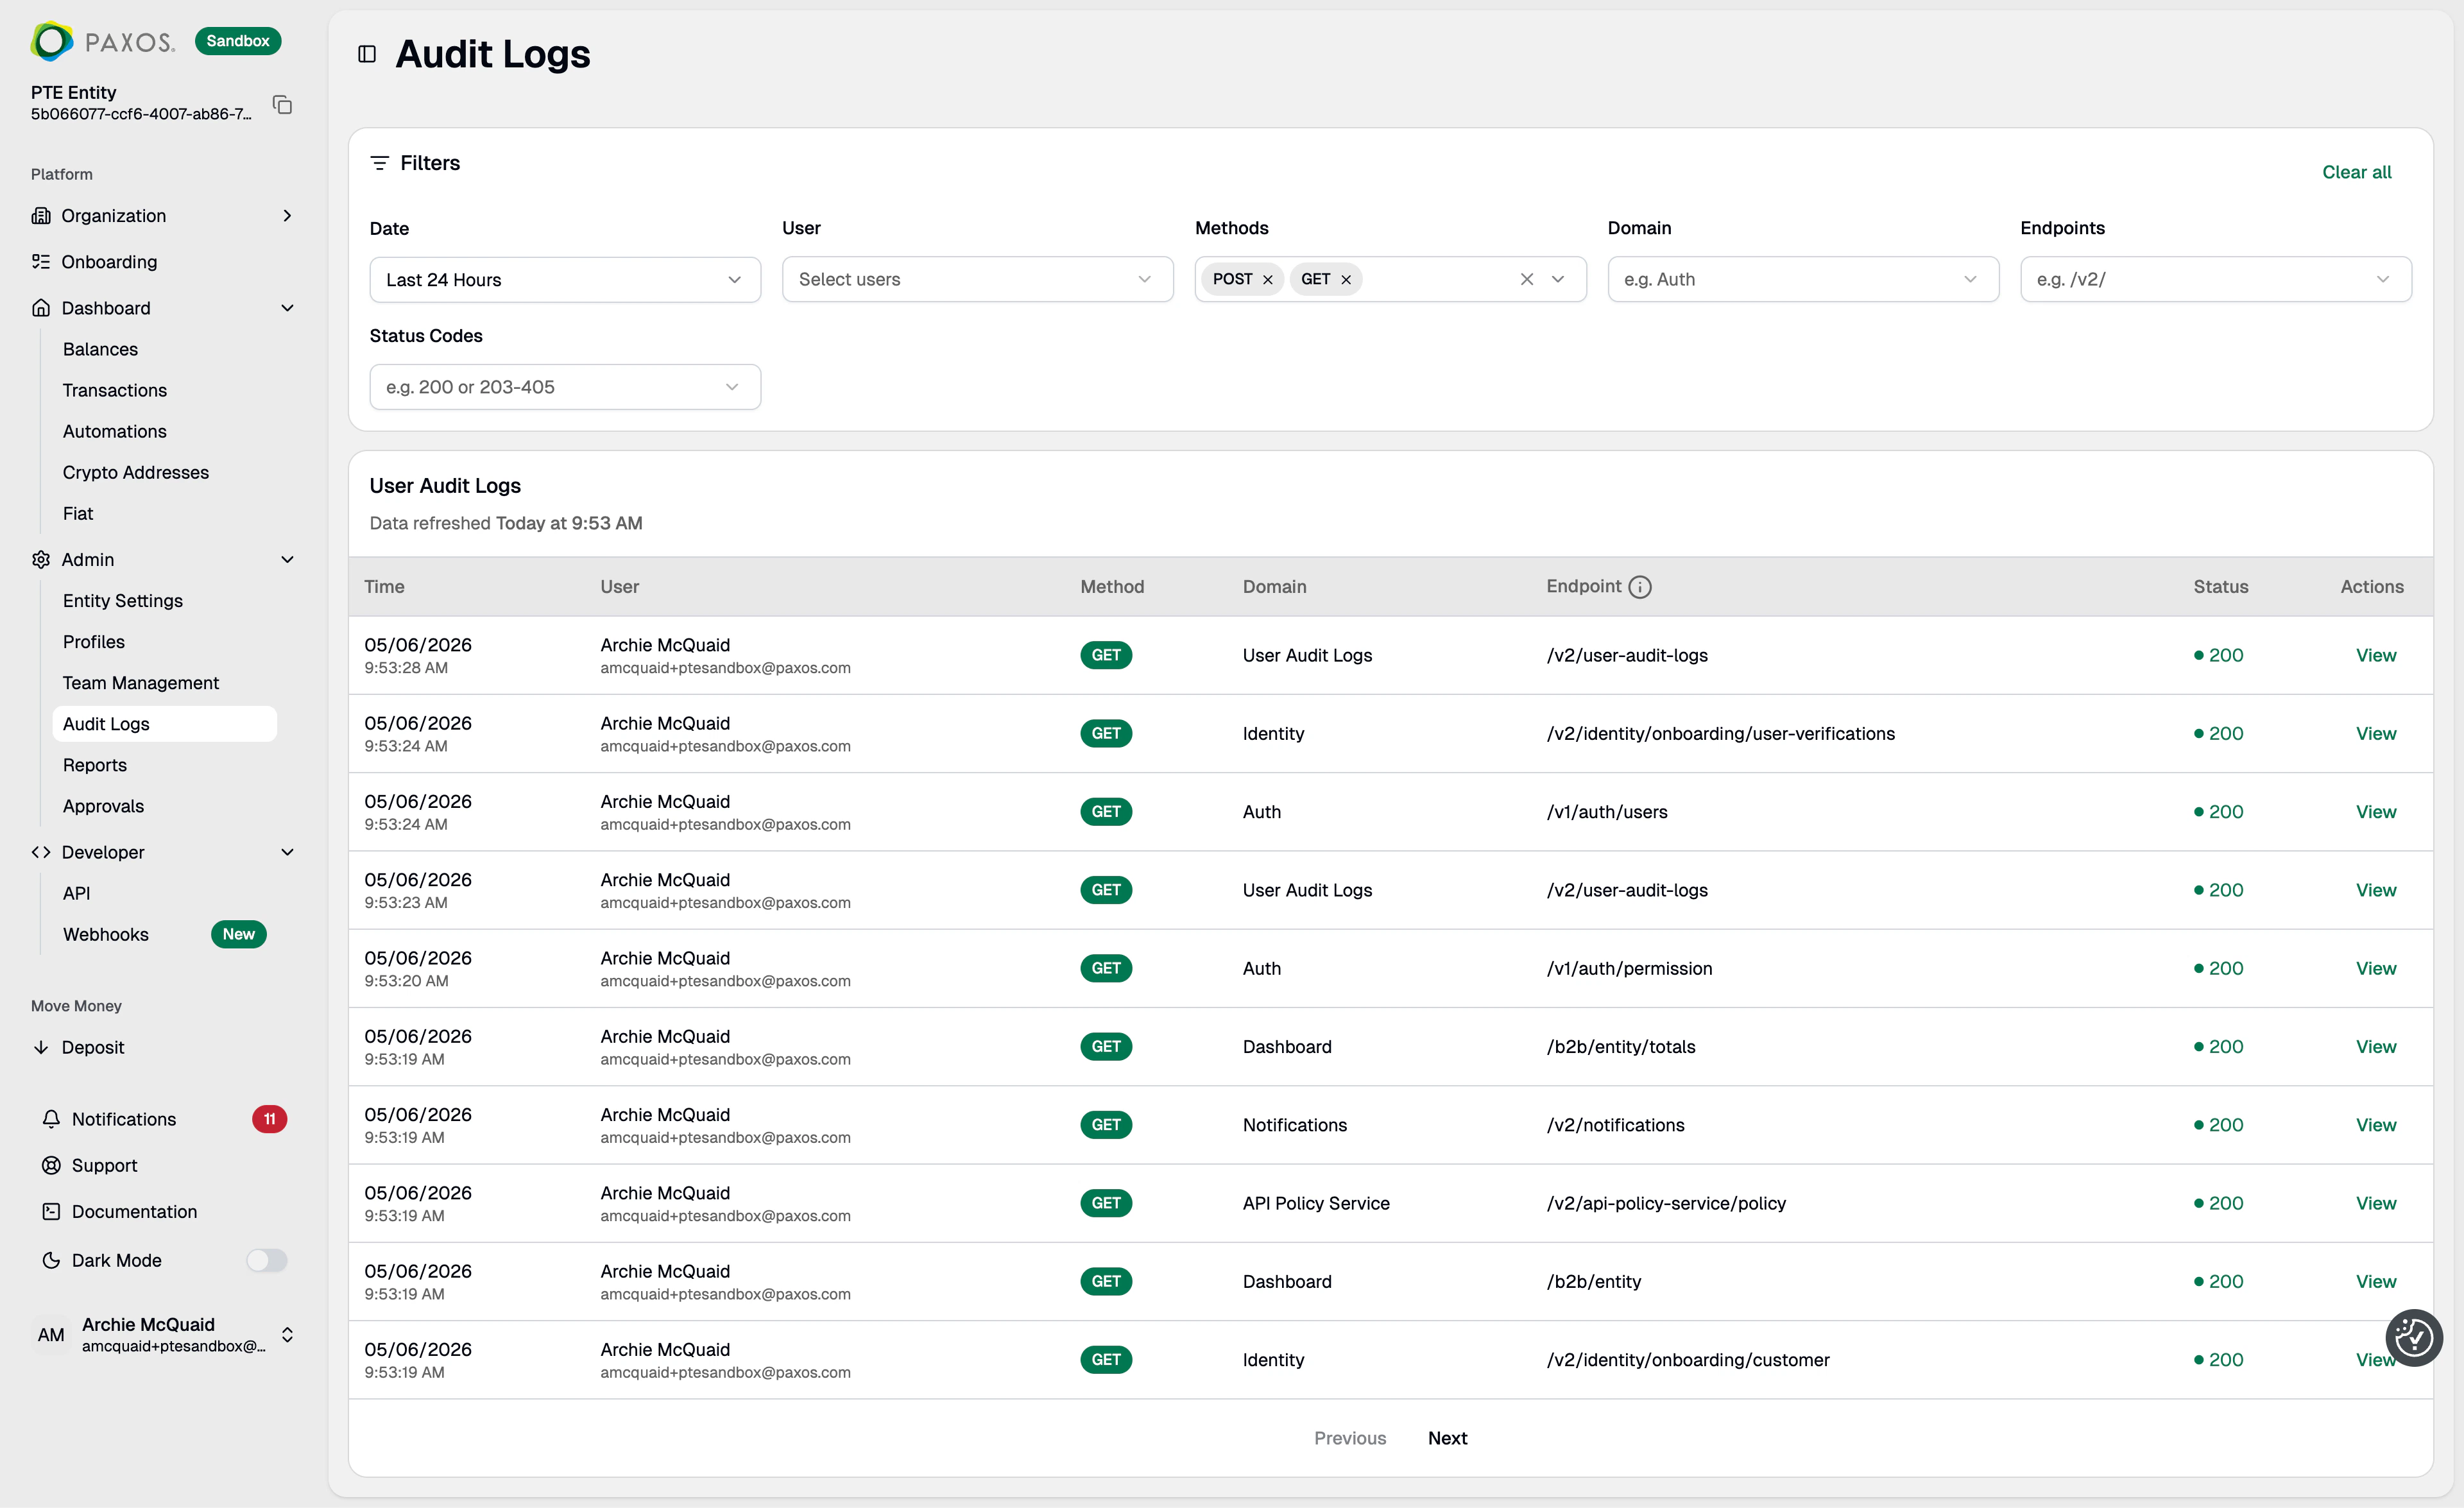View the /v2/identity/onboarding/user-verifications log
This screenshot has width=2464, height=1508.
(x=2376, y=733)
